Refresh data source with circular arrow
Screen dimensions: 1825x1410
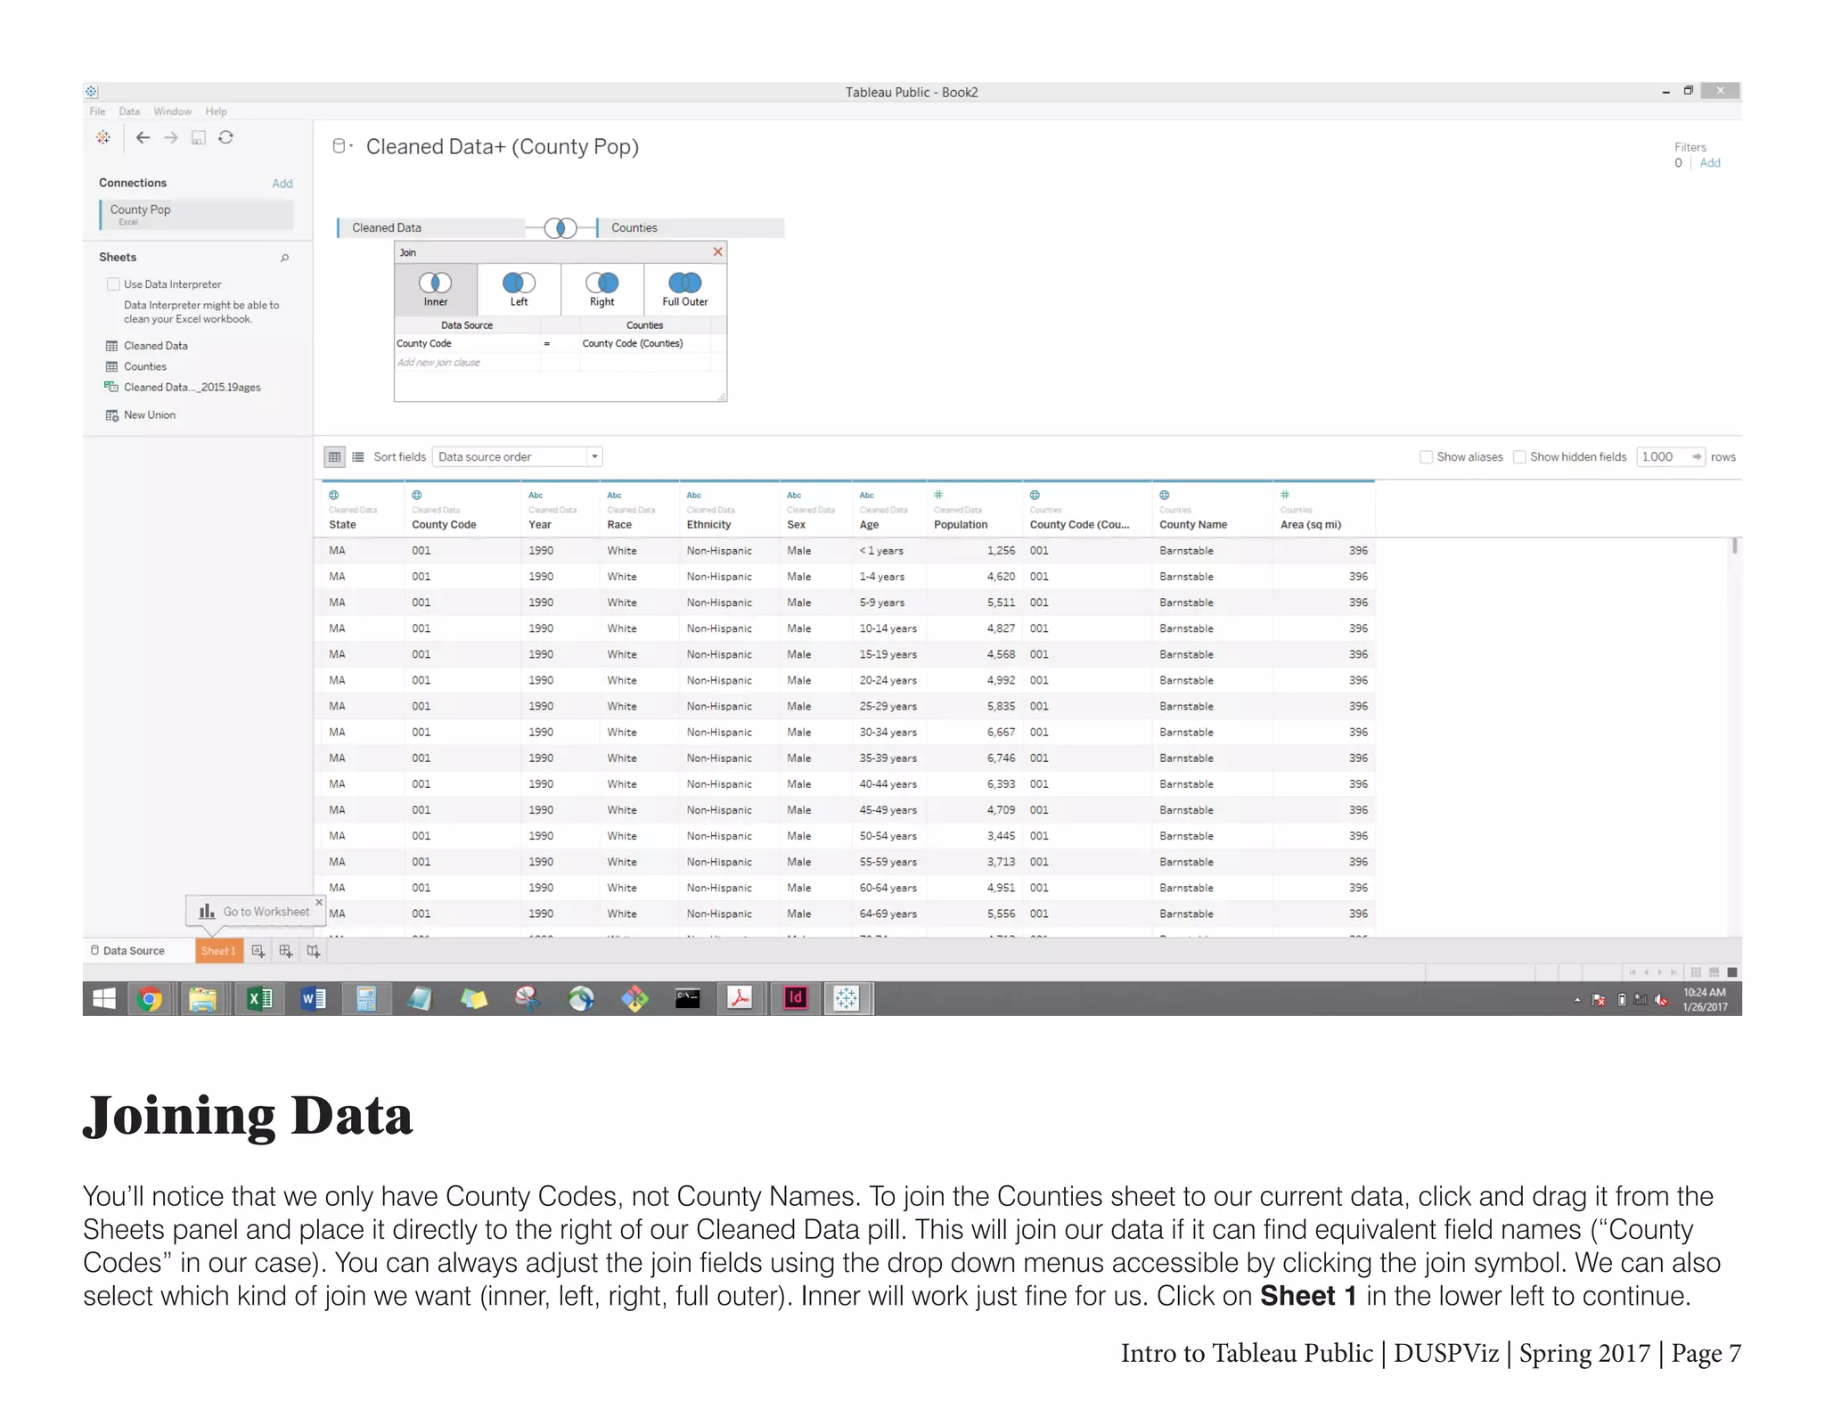[x=226, y=137]
